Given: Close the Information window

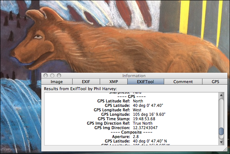Looking at the screenshot, I should pos(46,75).
